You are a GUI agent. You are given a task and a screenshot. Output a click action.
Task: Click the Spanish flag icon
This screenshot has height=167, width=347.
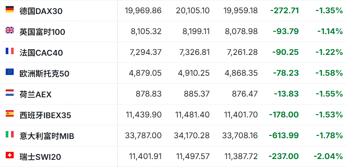(x=10, y=113)
